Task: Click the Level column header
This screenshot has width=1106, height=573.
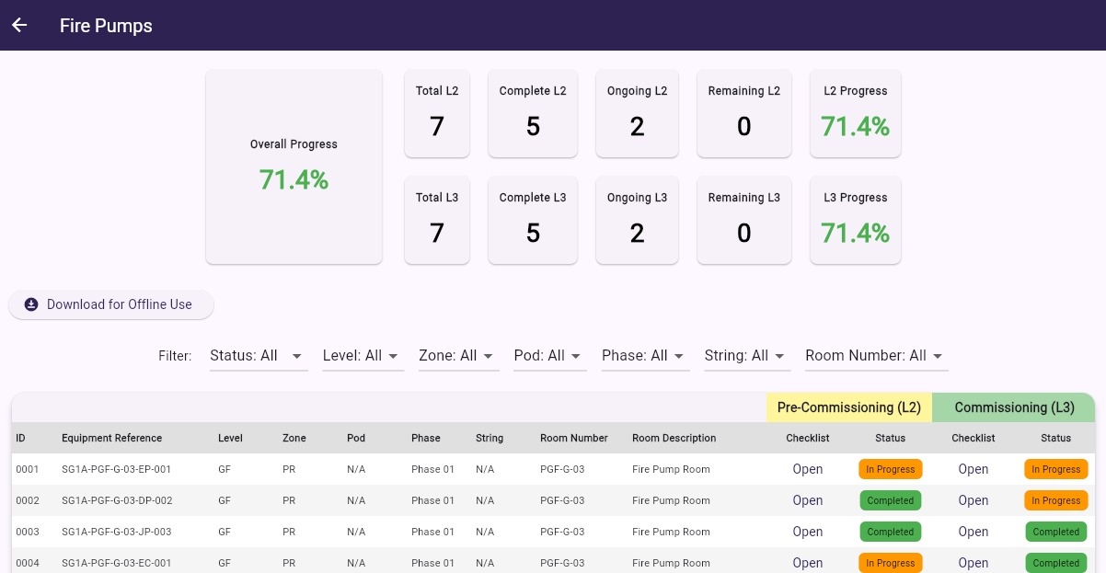Action: pyautogui.click(x=230, y=438)
